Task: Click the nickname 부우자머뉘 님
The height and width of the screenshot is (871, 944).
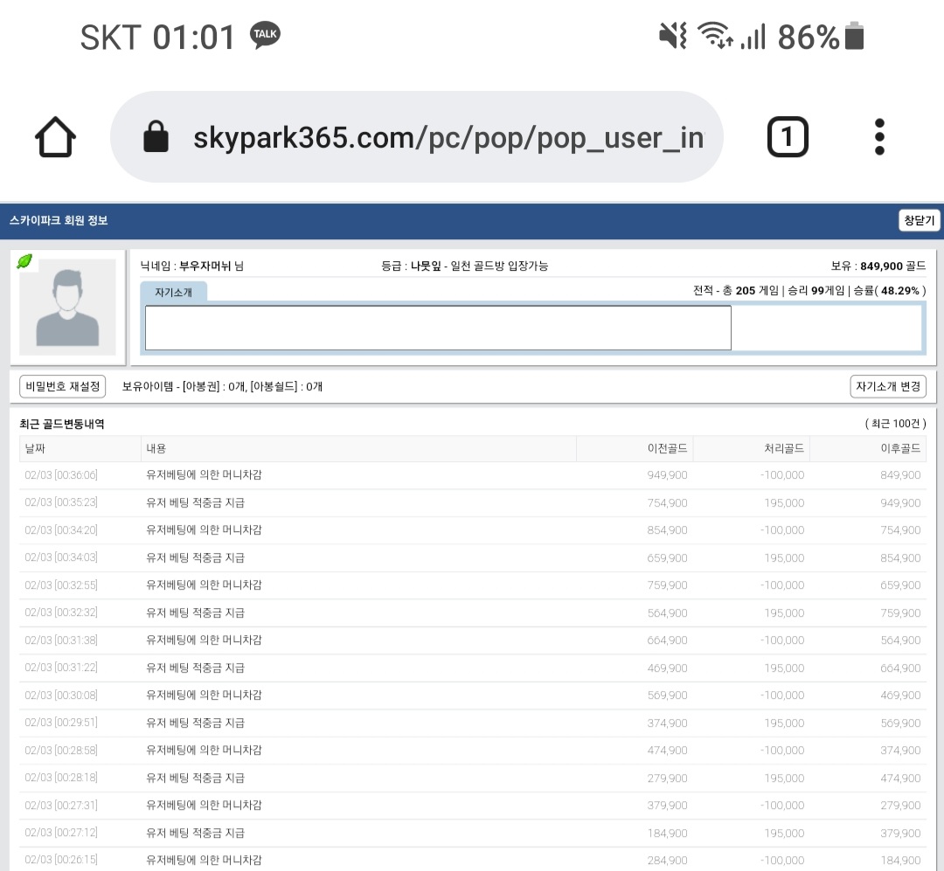Action: pos(212,266)
